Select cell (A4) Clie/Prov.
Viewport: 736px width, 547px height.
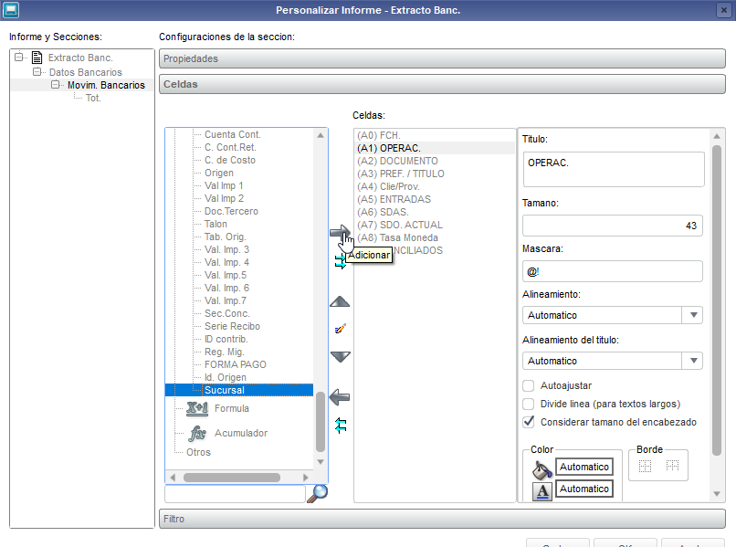tap(435, 186)
